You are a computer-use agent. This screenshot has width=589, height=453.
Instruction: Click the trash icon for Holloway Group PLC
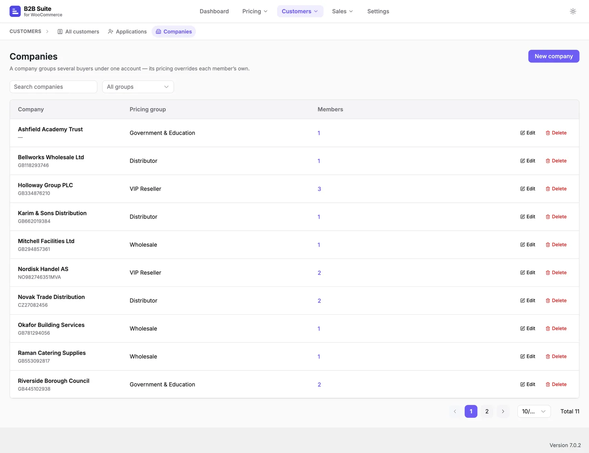[x=548, y=189]
